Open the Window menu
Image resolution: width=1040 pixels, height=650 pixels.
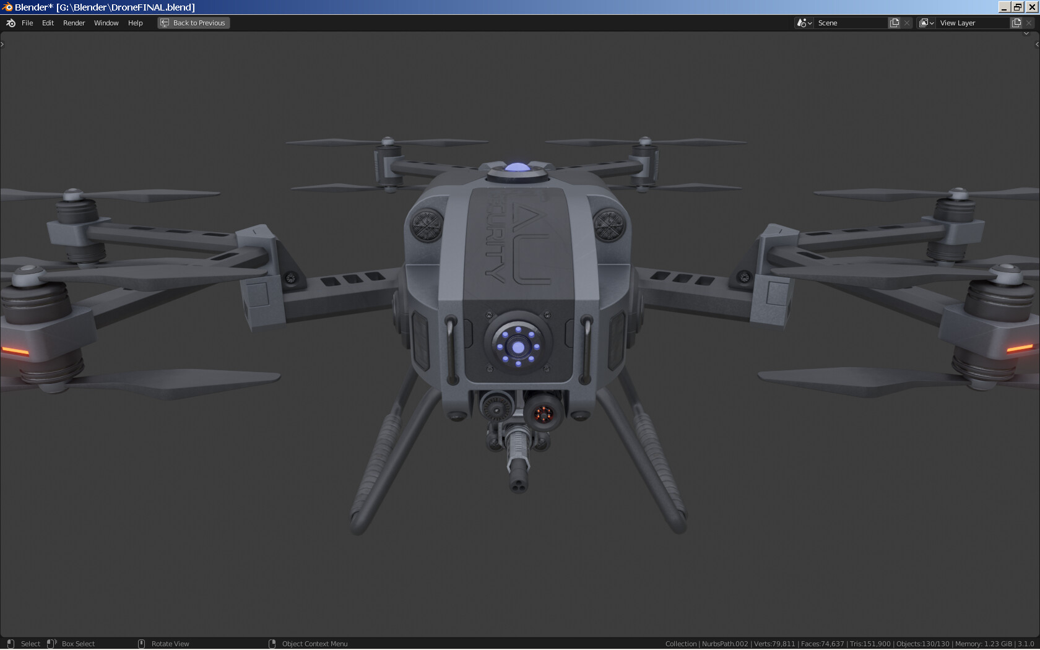pyautogui.click(x=106, y=22)
